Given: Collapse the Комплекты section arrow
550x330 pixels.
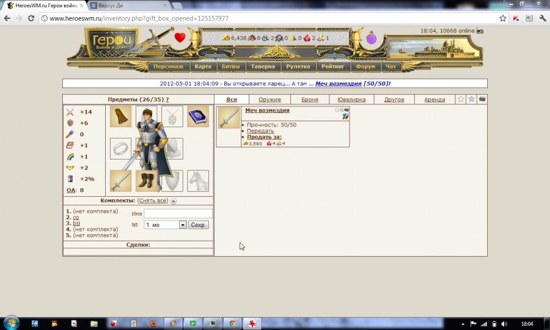Looking at the screenshot, I should (174, 201).
